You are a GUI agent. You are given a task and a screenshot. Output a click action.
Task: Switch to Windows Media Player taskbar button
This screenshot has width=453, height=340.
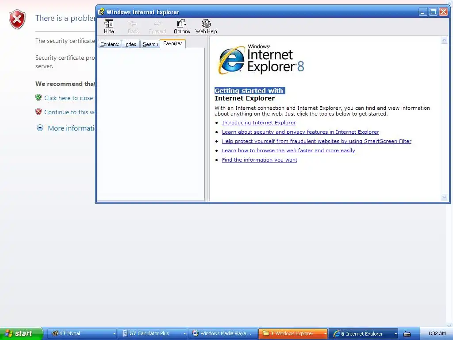click(223, 333)
